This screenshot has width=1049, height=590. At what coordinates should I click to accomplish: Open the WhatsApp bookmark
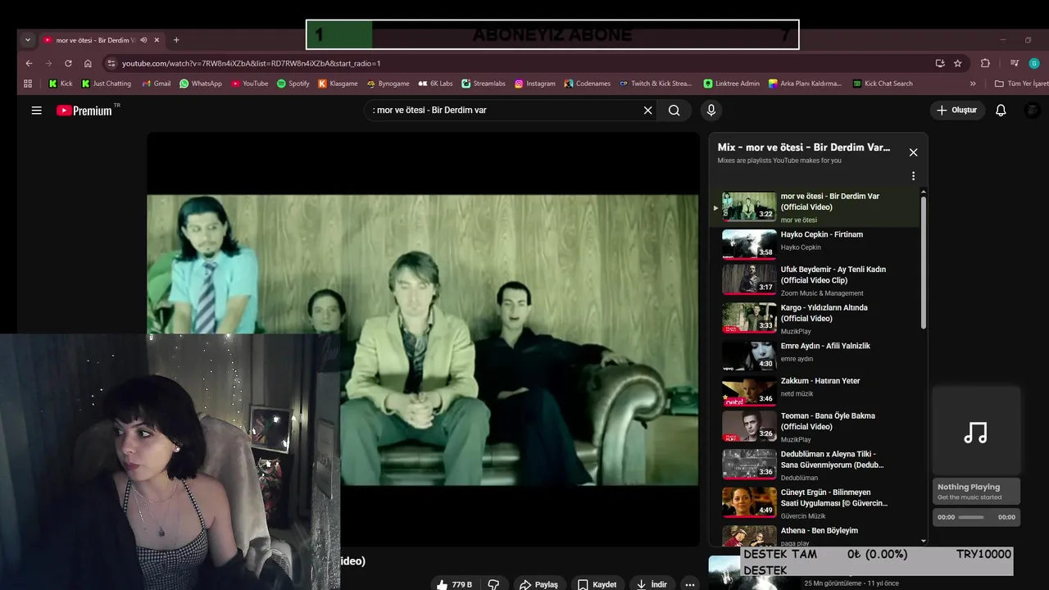201,84
